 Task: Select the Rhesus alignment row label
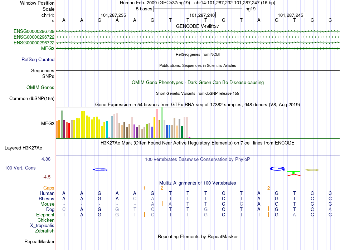tap(47, 199)
